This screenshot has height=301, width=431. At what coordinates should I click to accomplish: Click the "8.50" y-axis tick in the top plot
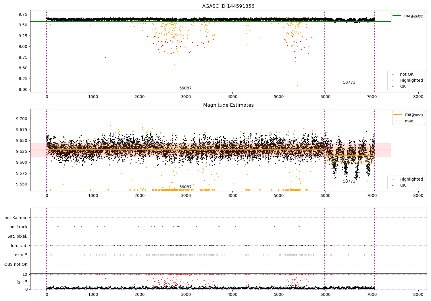(x=23, y=68)
